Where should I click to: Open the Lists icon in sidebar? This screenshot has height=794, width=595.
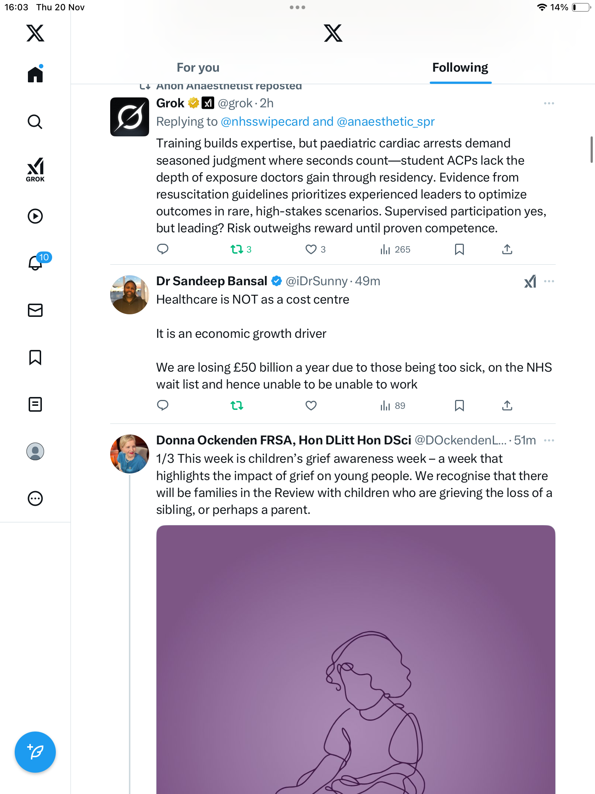tap(35, 404)
